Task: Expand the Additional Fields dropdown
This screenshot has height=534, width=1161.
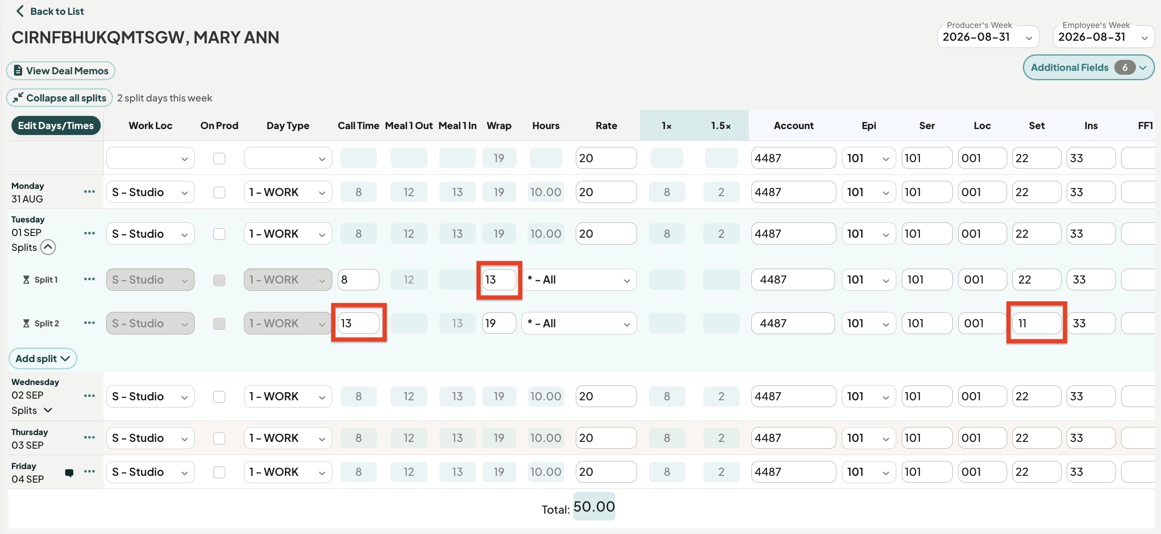Action: point(1088,67)
